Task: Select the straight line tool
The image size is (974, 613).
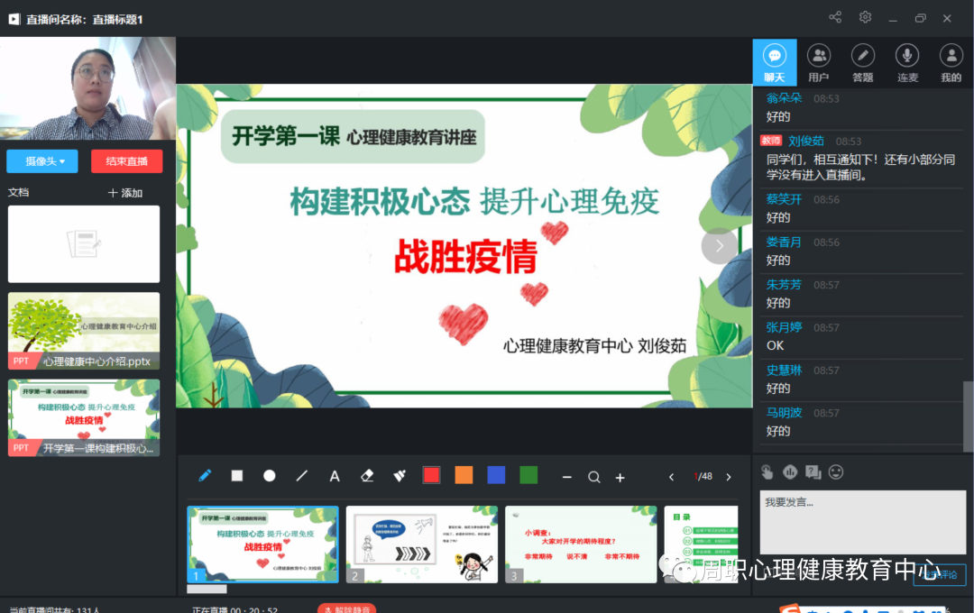Action: coord(302,476)
